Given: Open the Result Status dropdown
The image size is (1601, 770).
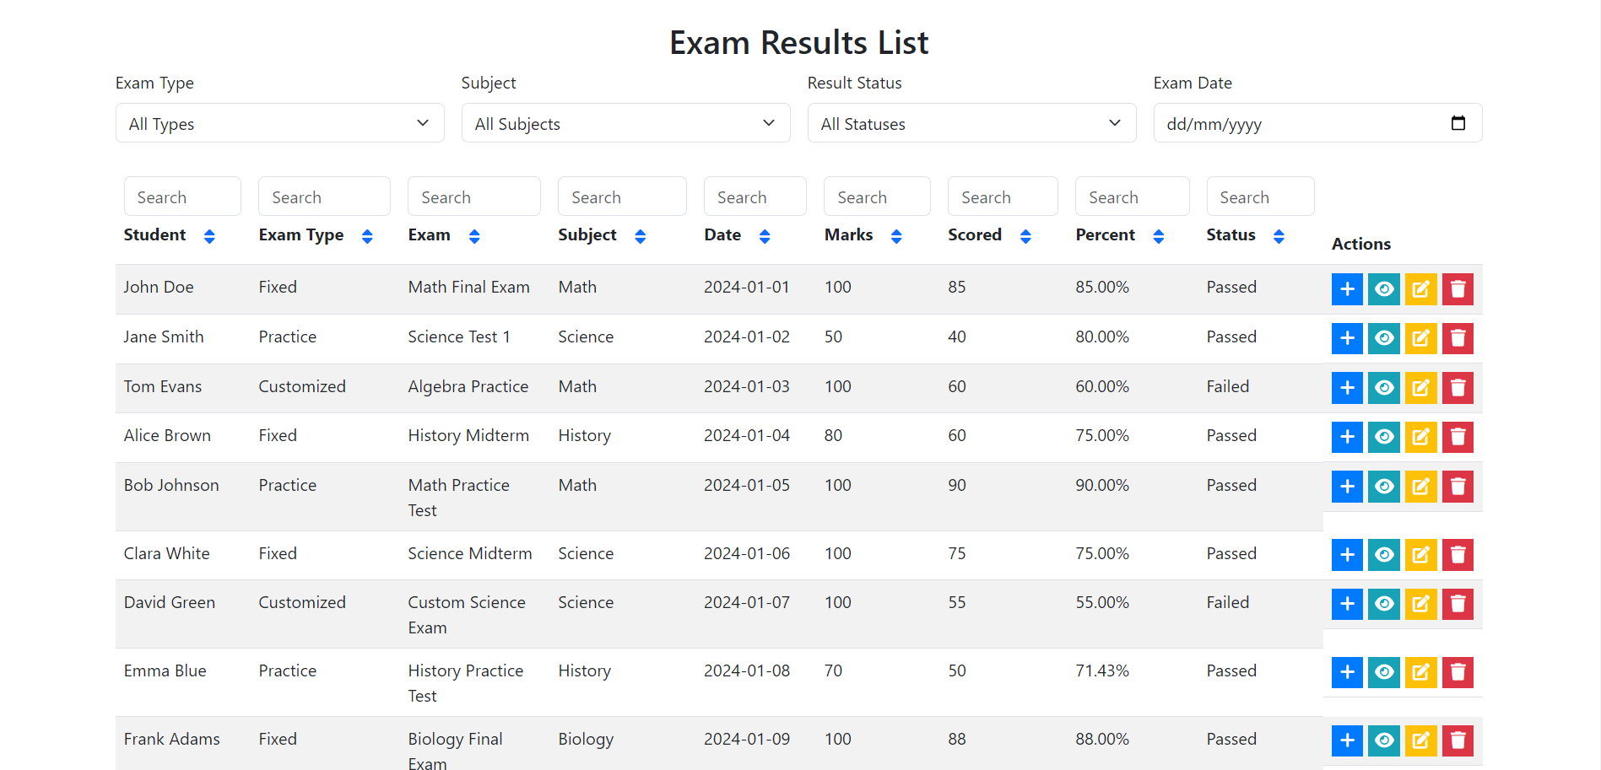Looking at the screenshot, I should click(971, 123).
